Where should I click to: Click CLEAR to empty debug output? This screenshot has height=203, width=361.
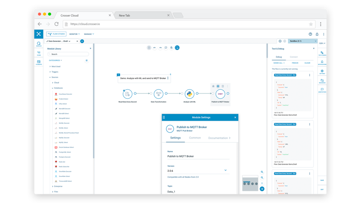tap(307, 63)
